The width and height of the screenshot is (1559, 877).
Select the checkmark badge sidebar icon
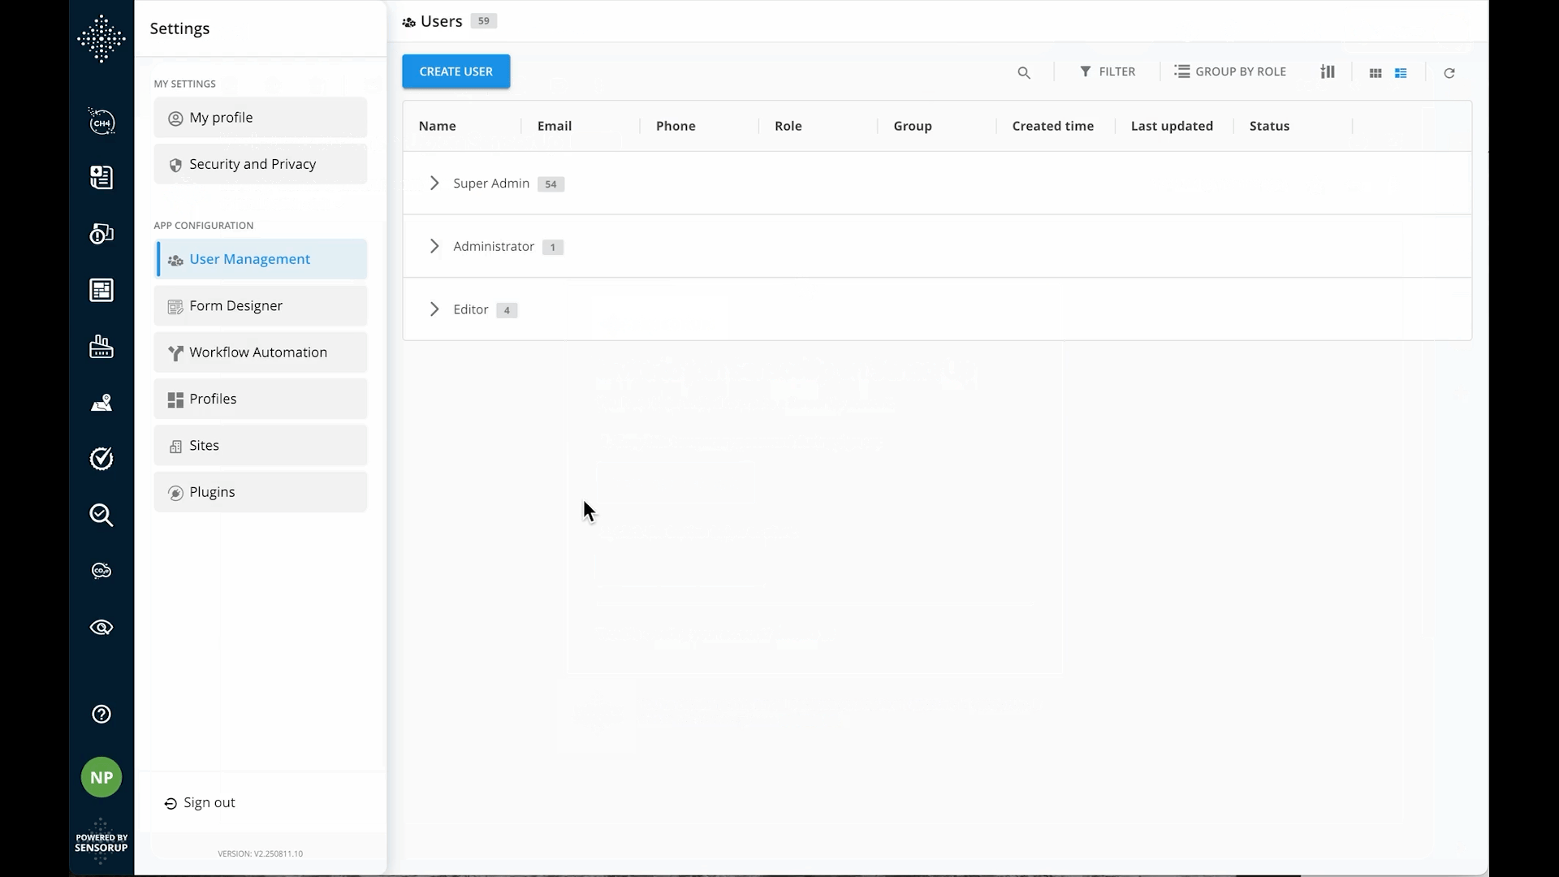(101, 458)
